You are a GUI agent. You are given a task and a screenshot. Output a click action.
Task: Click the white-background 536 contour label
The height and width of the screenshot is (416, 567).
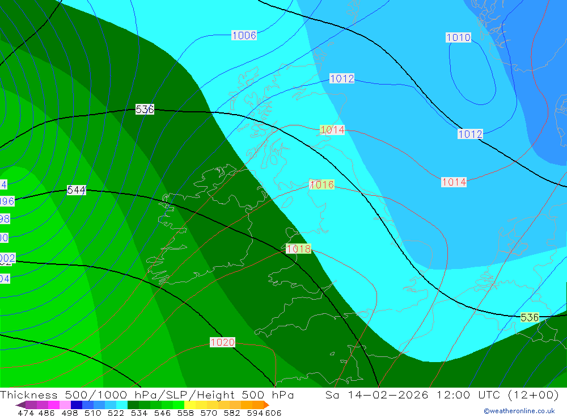(x=145, y=109)
